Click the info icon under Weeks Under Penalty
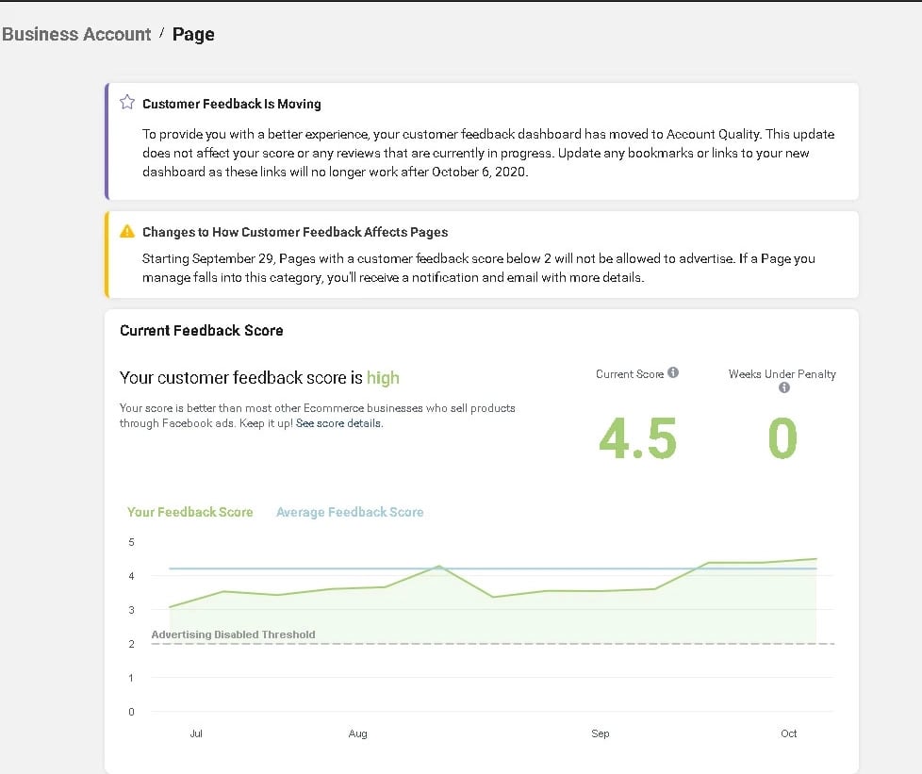The width and height of the screenshot is (922, 774). coord(783,387)
